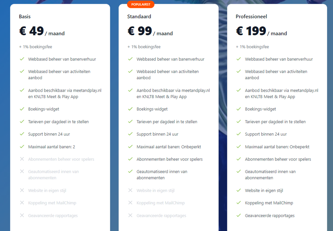333x231 pixels.
Task: Click 'Website in eigen stijl' in Professioneel
Action: [264, 191]
